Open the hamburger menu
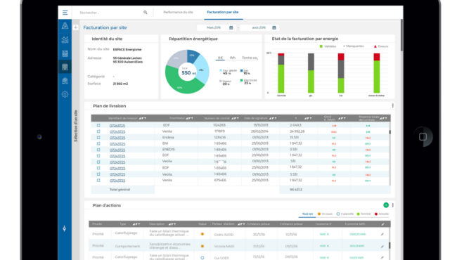This screenshot has height=260, width=464. pyautogui.click(x=65, y=13)
